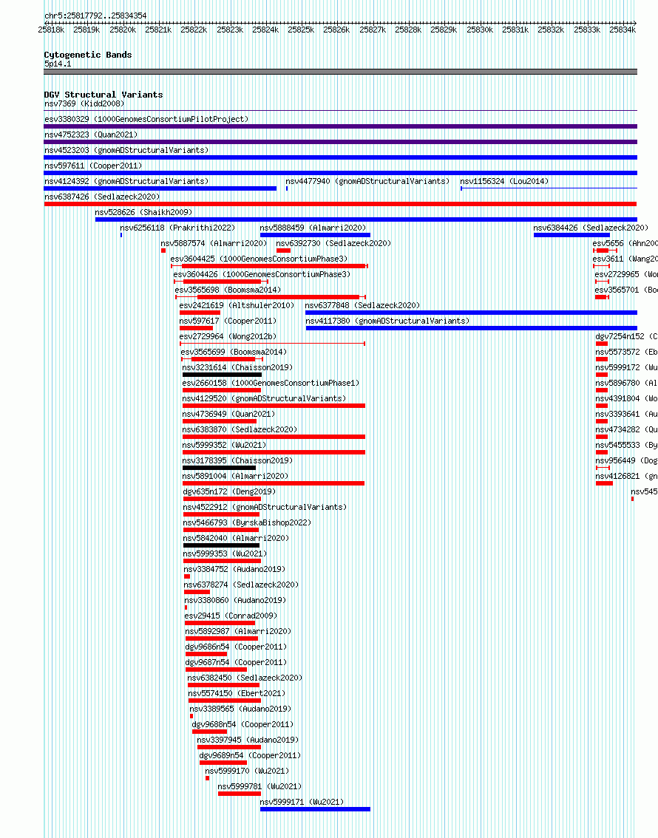The width and height of the screenshot is (658, 838).
Task: Select the esv29415 (Conrad2009) label
Action: 231,615
